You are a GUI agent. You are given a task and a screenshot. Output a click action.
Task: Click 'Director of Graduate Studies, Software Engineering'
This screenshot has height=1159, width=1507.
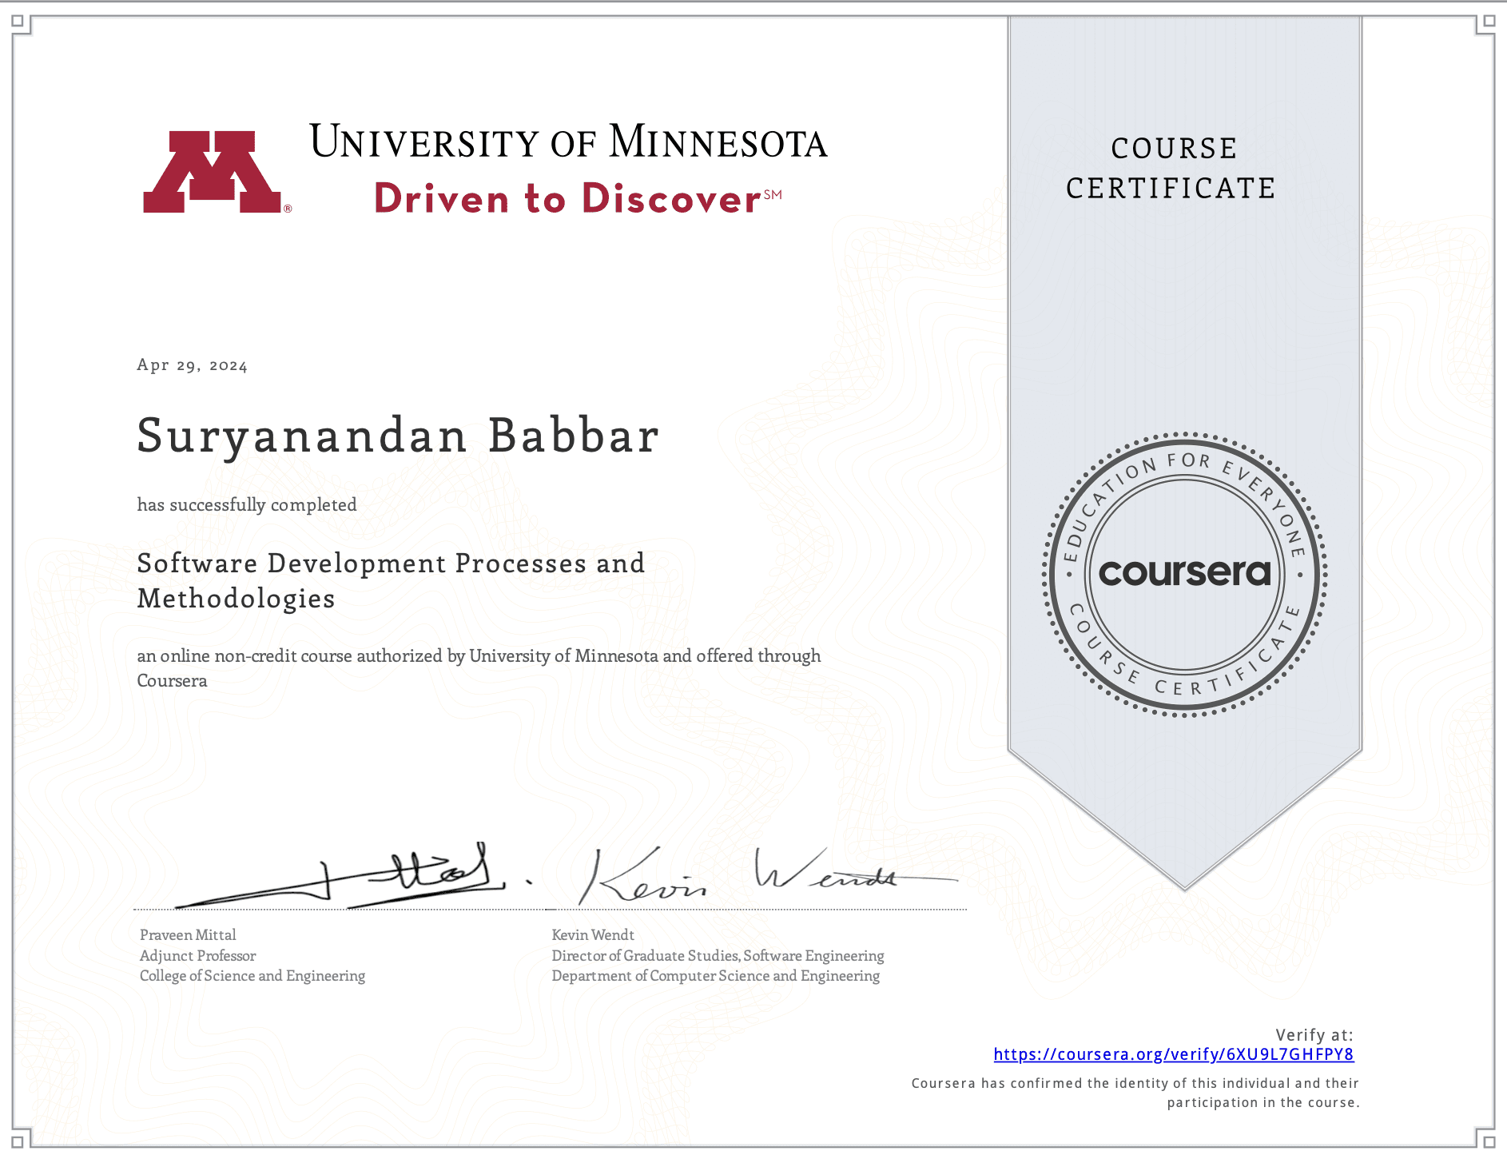(718, 956)
